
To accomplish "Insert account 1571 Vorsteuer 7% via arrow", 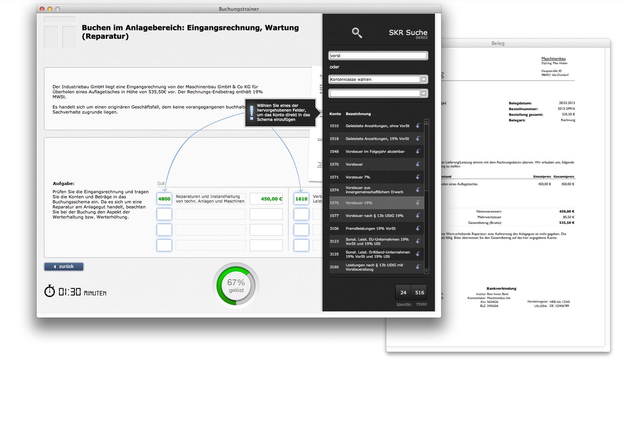I will point(418,177).
